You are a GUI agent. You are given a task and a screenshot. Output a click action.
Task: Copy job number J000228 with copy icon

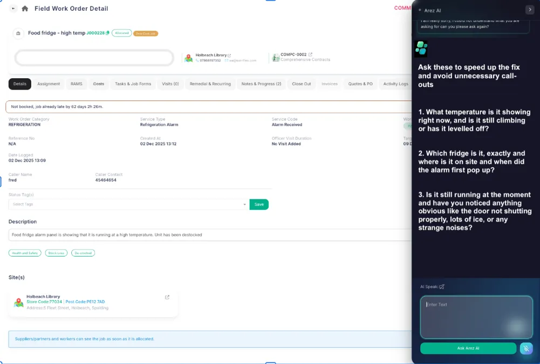[108, 33]
